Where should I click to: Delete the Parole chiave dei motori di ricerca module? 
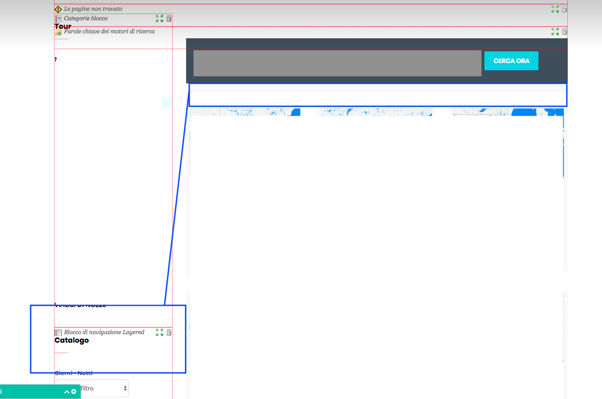pyautogui.click(x=565, y=32)
